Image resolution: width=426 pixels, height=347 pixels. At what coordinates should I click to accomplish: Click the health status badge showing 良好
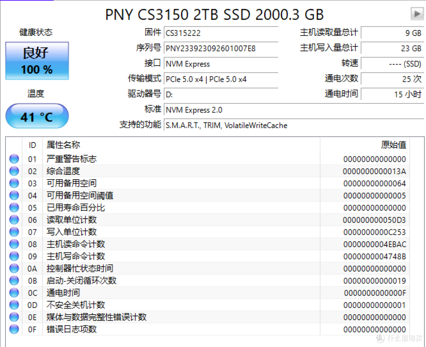pos(37,60)
